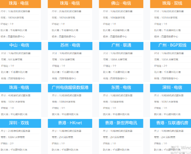The height and width of the screenshot is (154, 191).
Task: Click 尺寸：4U标准机架式服务器 row
Action: pyautogui.click(x=15, y=95)
